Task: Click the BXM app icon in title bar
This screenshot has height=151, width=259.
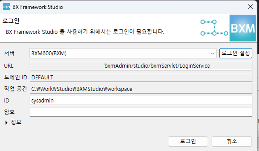Action: 7,7
